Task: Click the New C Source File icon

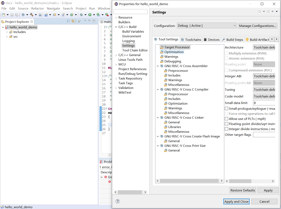Action: [x=63, y=15]
